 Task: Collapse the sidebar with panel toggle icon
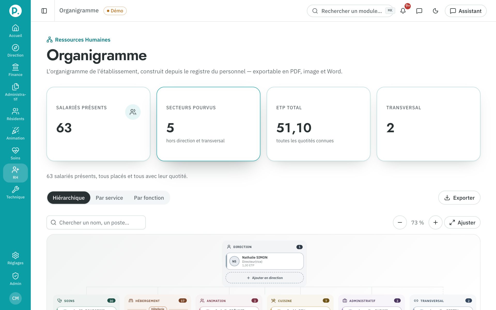pyautogui.click(x=44, y=11)
